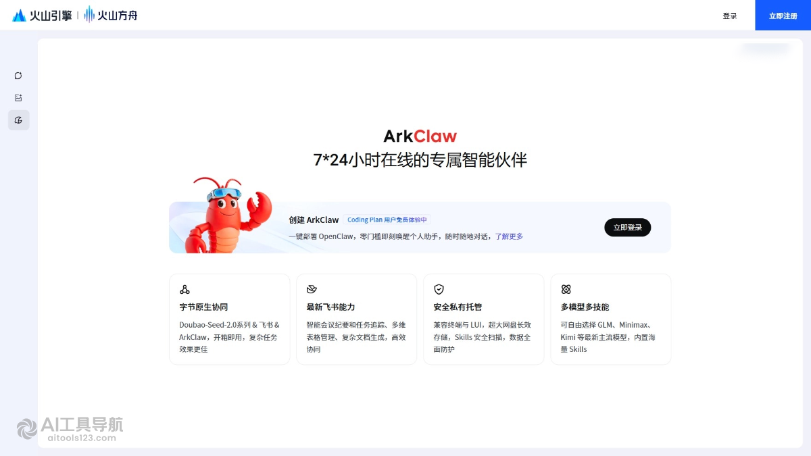This screenshot has height=456, width=811.
Task: Click the 多模型多技能 card title
Action: 585,307
